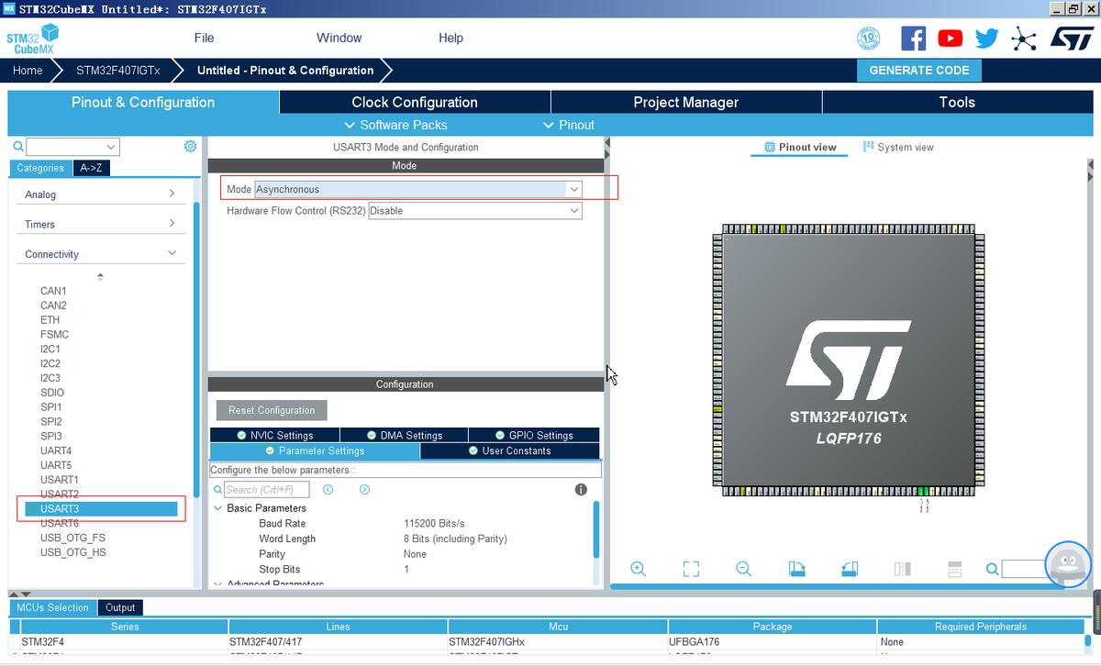Image resolution: width=1101 pixels, height=667 pixels.
Task: Select the Categories tab
Action: pos(40,168)
